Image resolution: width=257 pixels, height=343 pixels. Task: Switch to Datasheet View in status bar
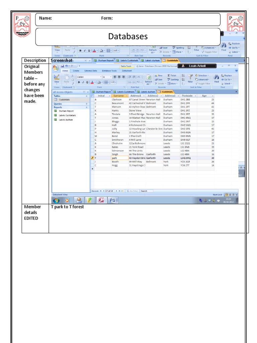coord(227,195)
